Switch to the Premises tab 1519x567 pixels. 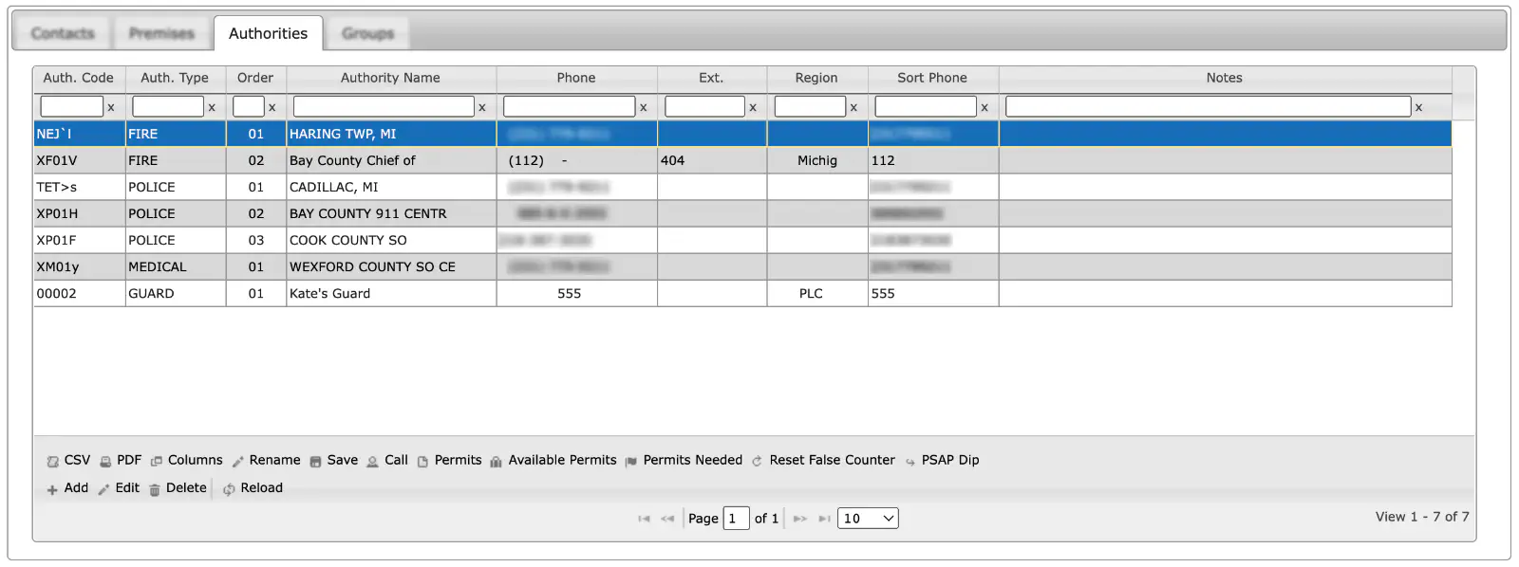(x=161, y=33)
